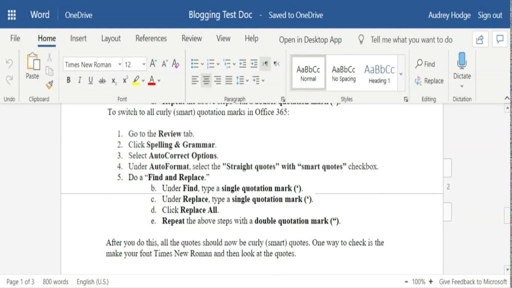Expand bullet list style options

[202, 64]
